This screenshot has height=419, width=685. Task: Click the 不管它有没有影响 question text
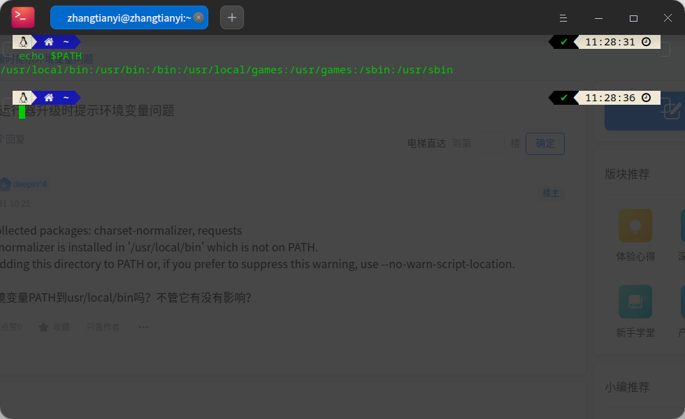(x=203, y=297)
